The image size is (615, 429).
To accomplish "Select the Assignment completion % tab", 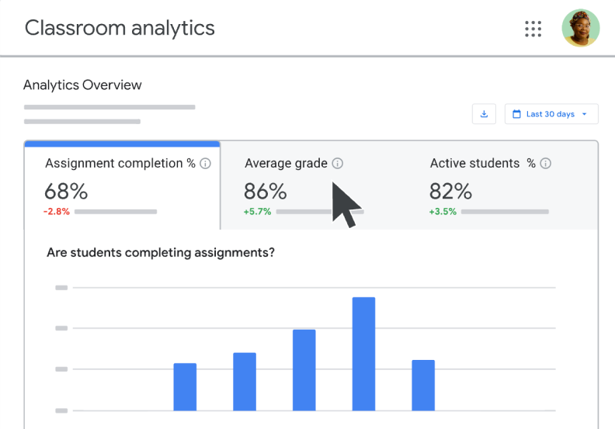I will (122, 186).
